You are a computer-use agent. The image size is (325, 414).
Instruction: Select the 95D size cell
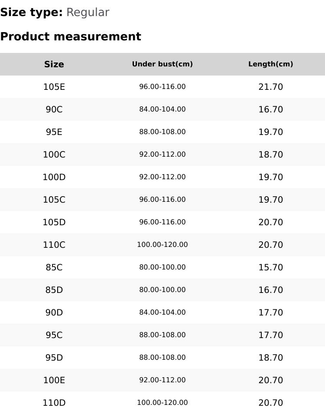tap(54, 358)
